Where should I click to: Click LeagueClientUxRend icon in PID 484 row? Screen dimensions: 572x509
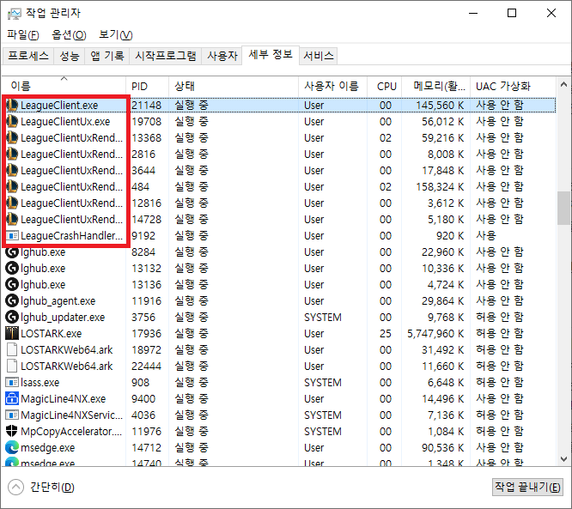pos(12,186)
